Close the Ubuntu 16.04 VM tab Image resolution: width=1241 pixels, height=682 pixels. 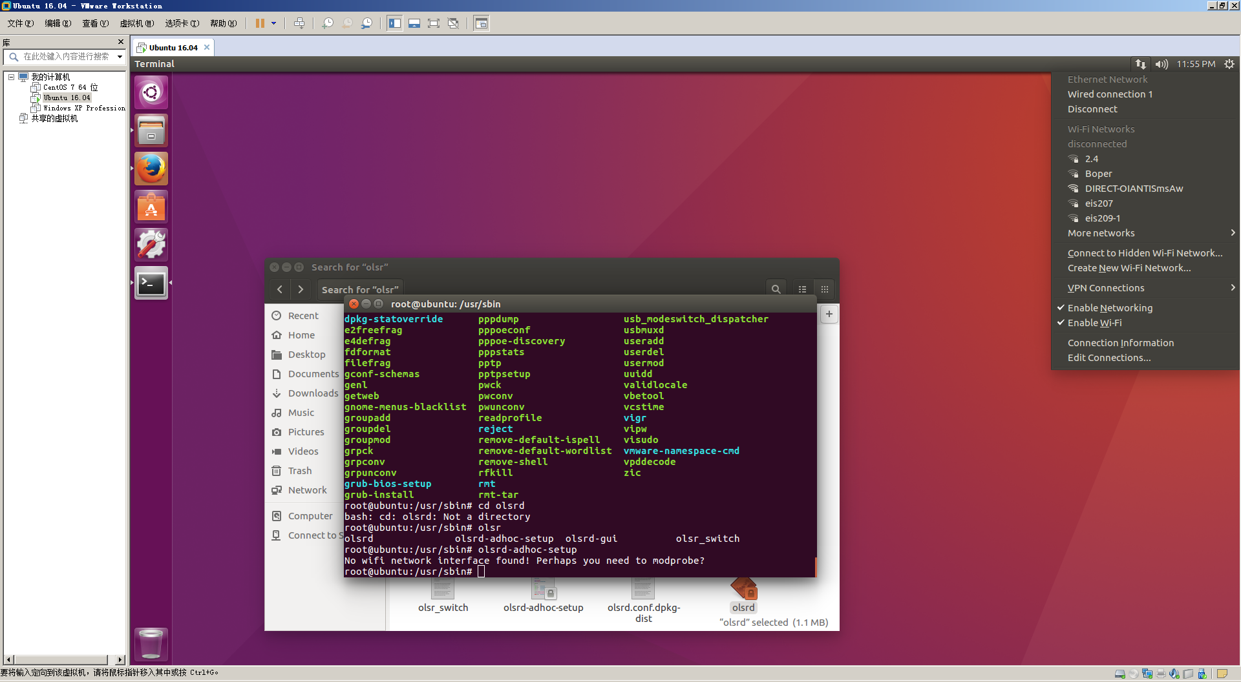207,47
